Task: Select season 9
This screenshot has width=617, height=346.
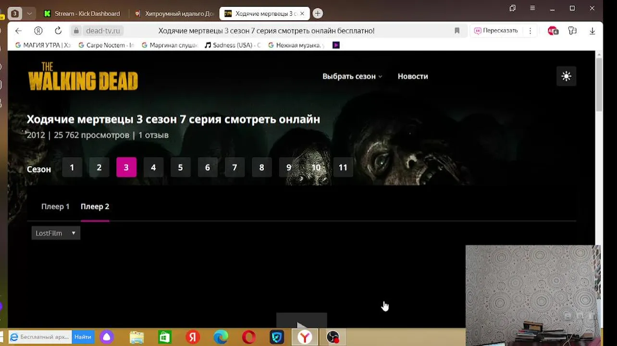Action: [x=289, y=167]
